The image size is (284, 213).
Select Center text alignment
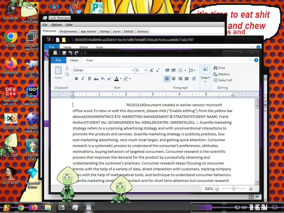click(x=174, y=78)
